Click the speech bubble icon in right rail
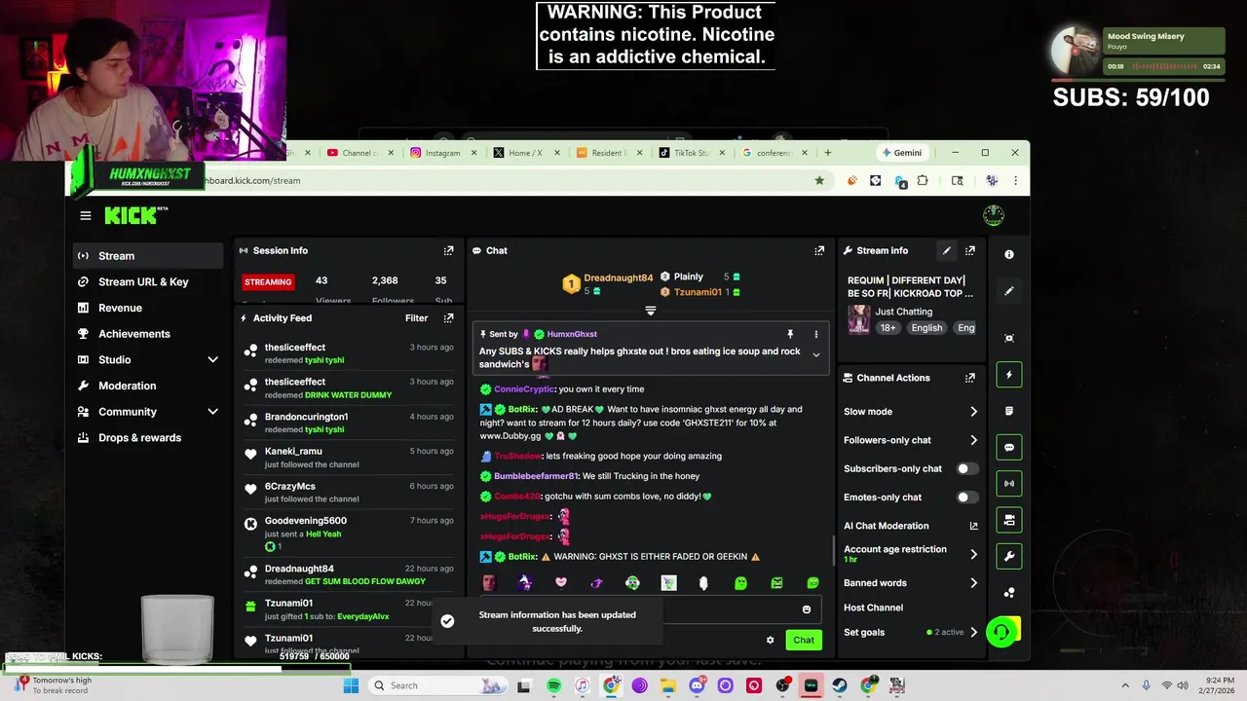 pos(1009,448)
